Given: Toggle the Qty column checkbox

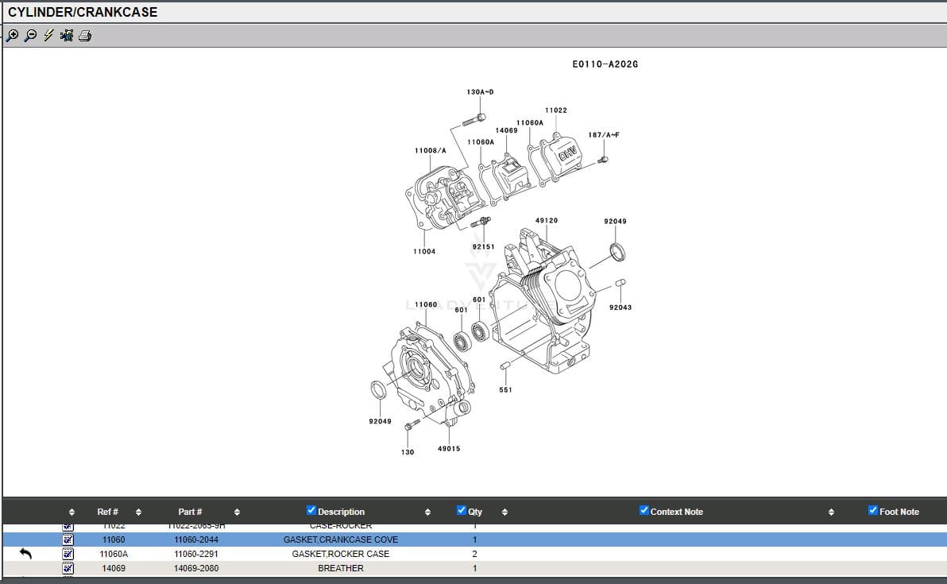Looking at the screenshot, I should pos(462,511).
